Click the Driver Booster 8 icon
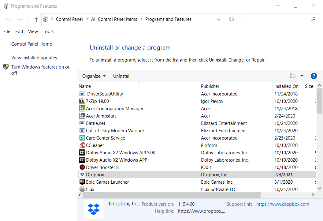Viewport: 323px width, 221px height. pyautogui.click(x=82, y=167)
